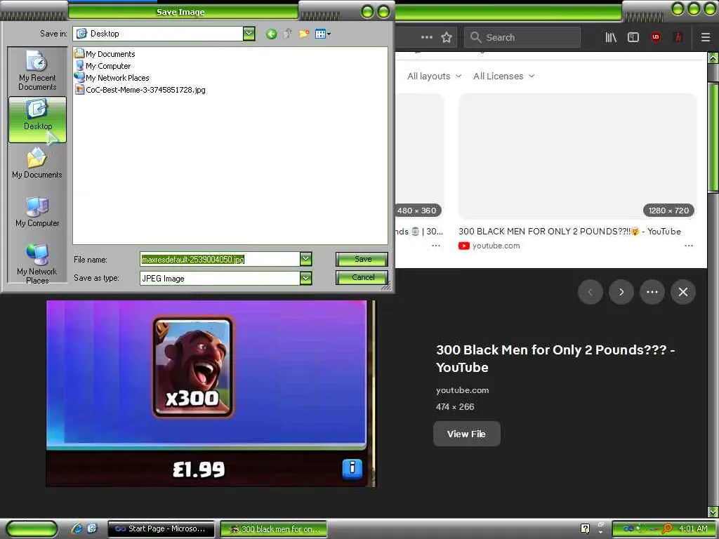Select Desktop in the places bar
The image size is (719, 539).
(x=37, y=119)
